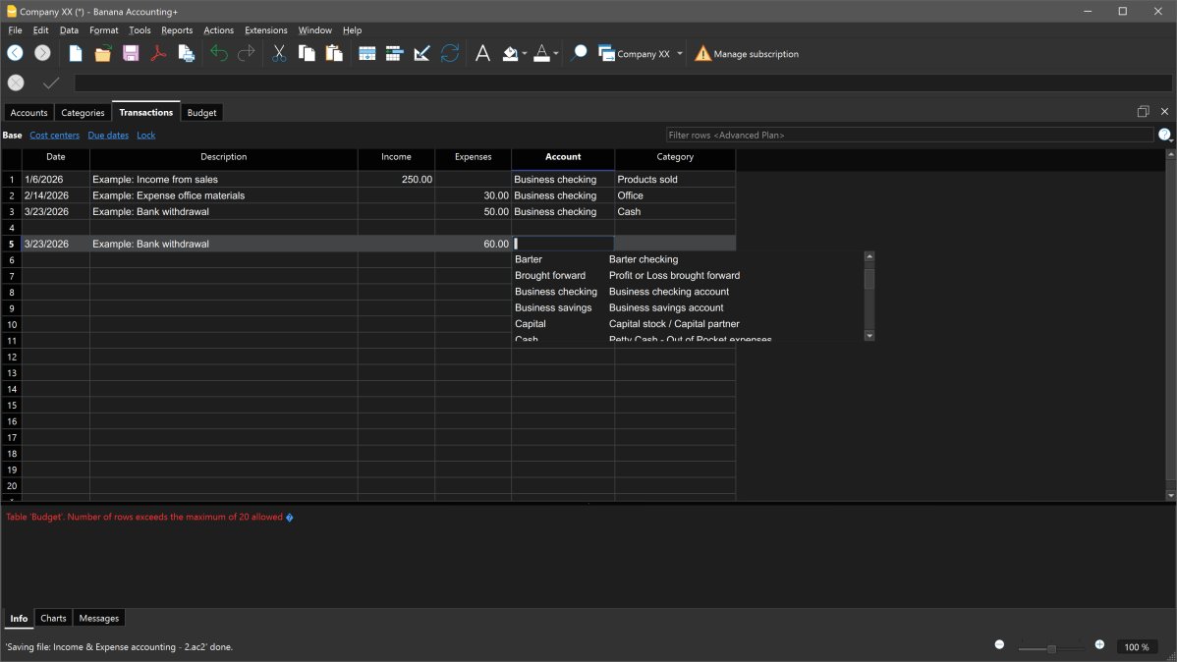Save the file using the floppy icon
1177x662 pixels.
tap(131, 54)
